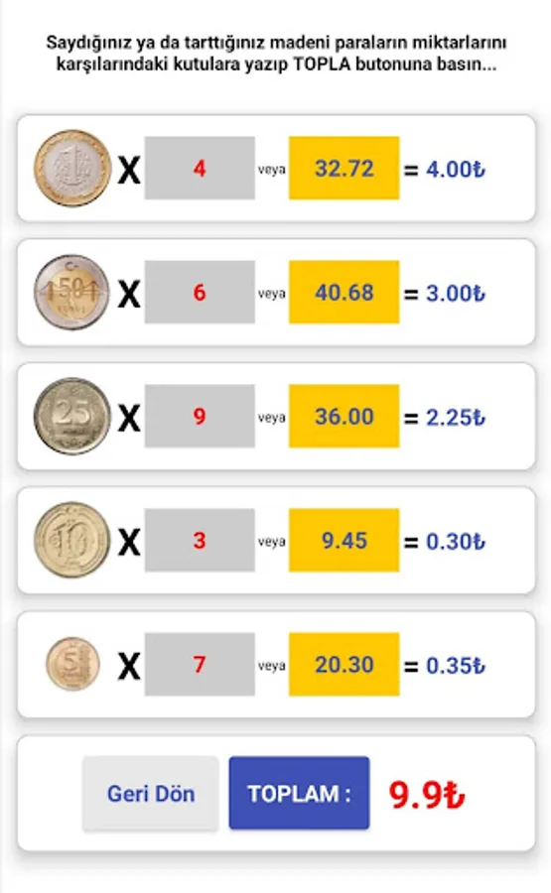551x893 pixels.
Task: Select the yellow weight field 40.68
Action: tap(344, 292)
